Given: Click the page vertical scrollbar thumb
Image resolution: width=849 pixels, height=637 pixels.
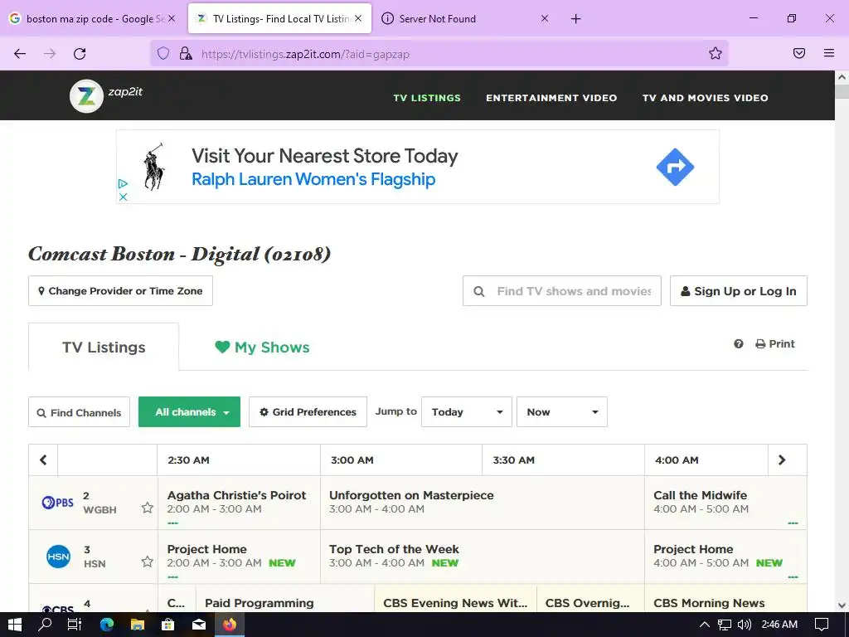Looking at the screenshot, I should pos(842,90).
